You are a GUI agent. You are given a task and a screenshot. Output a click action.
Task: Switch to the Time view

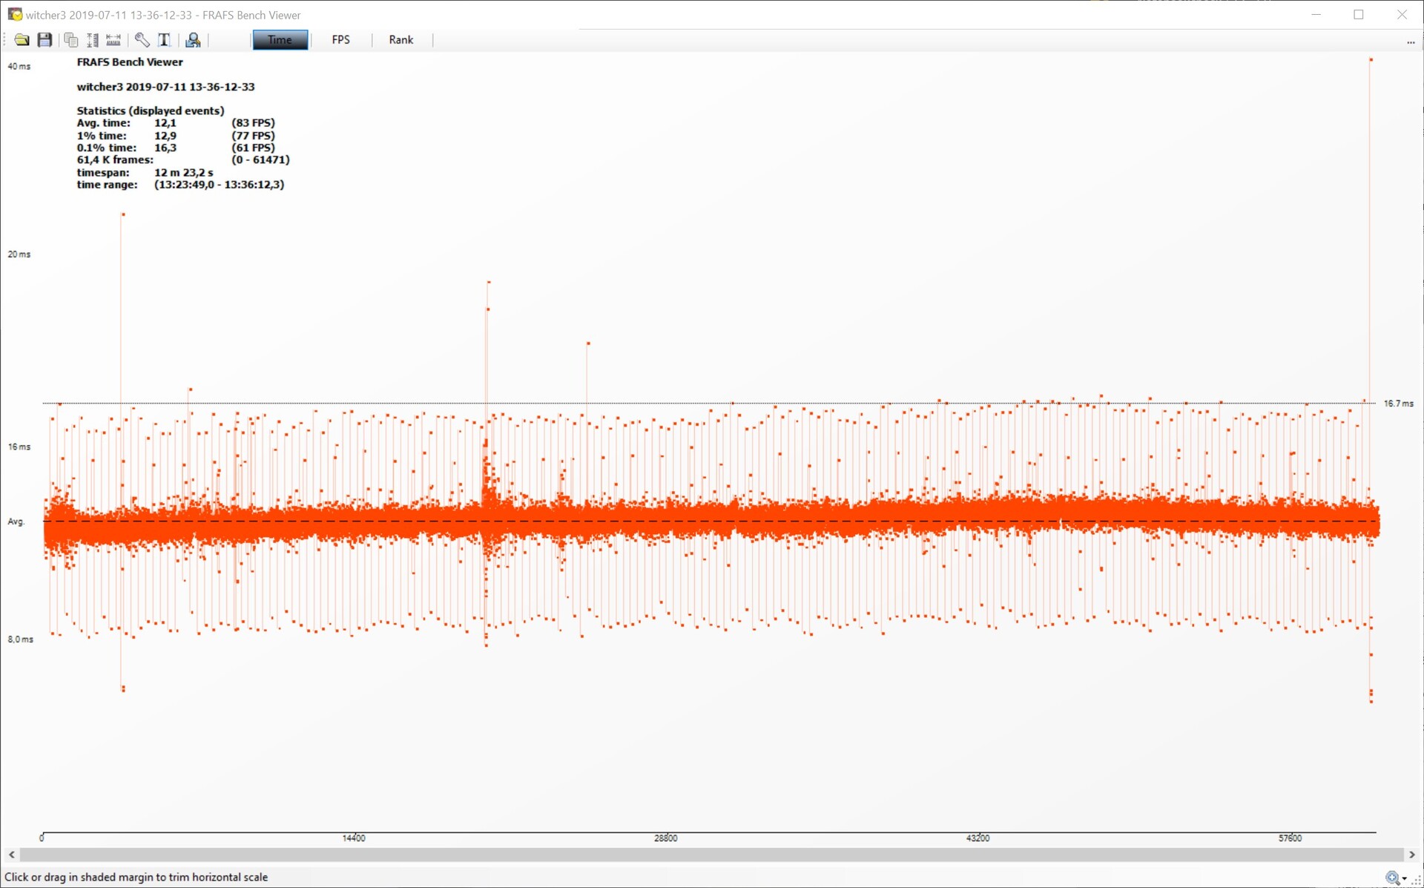pyautogui.click(x=280, y=40)
